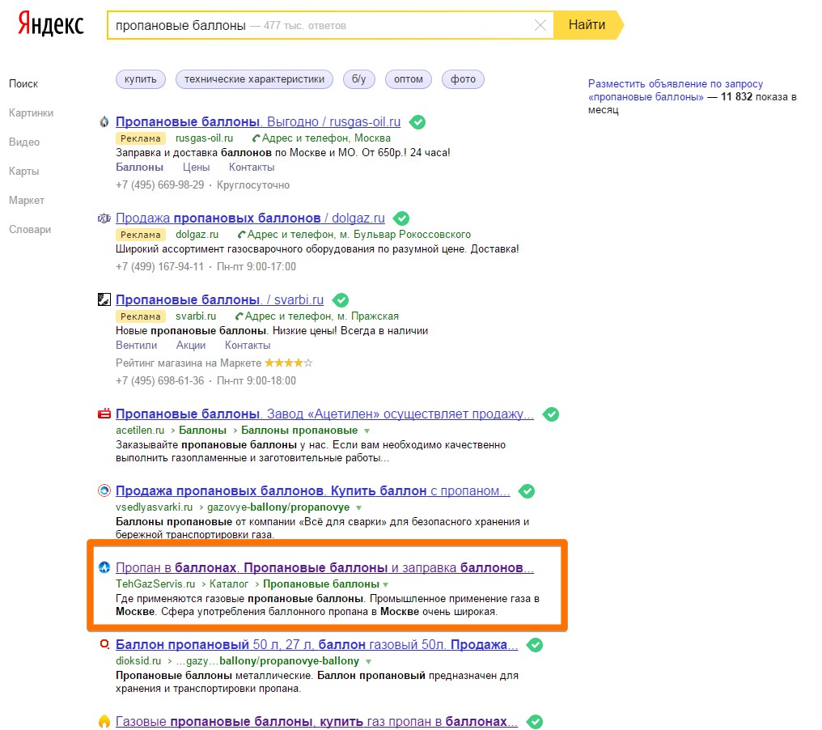Viewport: 822px width, 730px height.
Task: Click the green checkmark beside the dioksid.ru result
Action: coord(535,645)
